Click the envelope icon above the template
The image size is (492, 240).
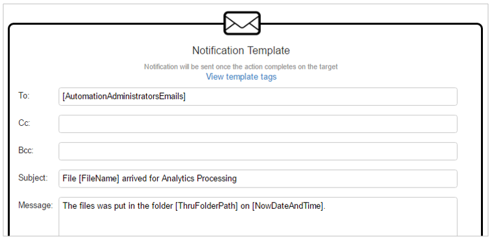click(x=242, y=23)
